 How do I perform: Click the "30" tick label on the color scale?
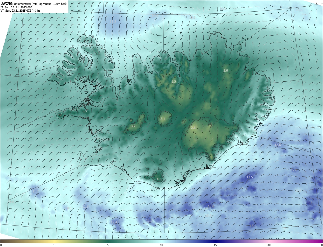coord(269,245)
